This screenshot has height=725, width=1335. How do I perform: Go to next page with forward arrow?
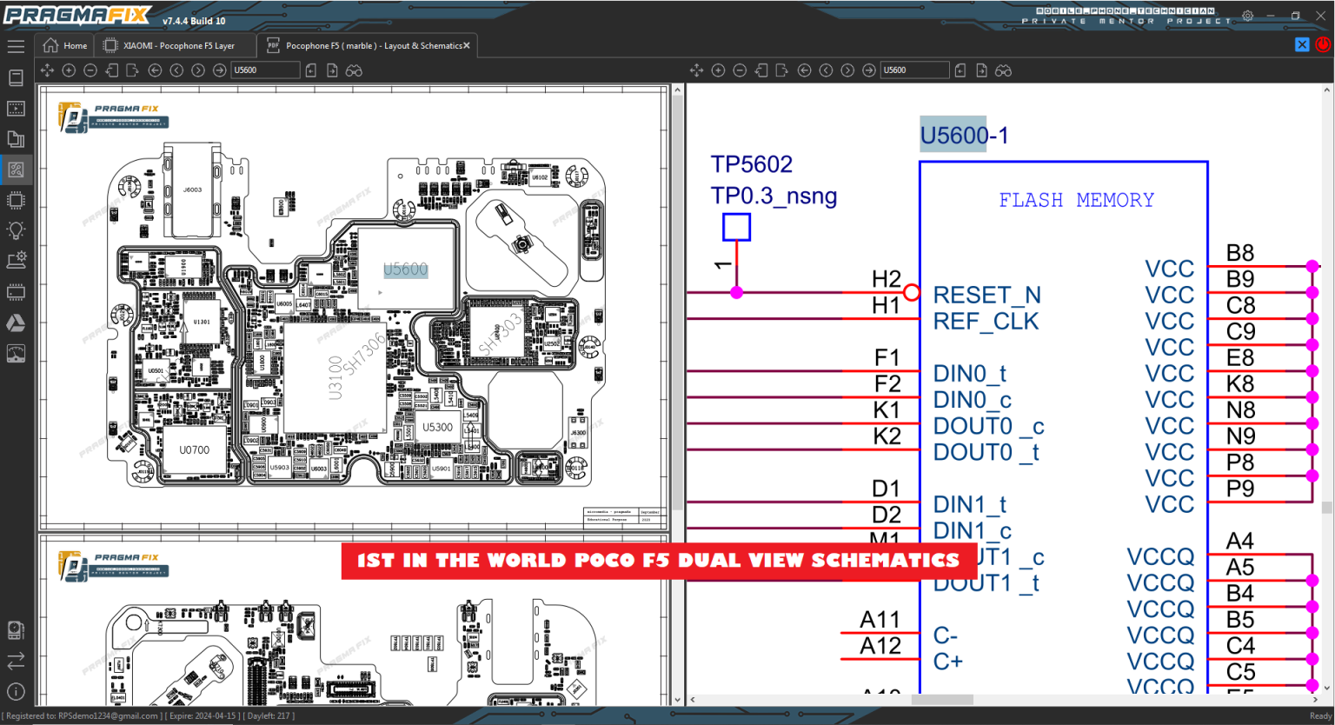click(219, 70)
